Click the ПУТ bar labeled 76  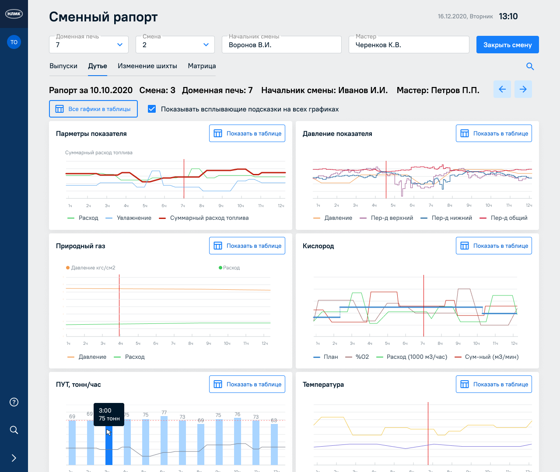pos(238,441)
